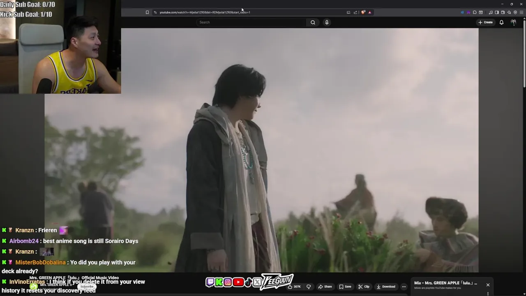
Task: Open the Brave Rewards triangle icon
Action: 369,12
